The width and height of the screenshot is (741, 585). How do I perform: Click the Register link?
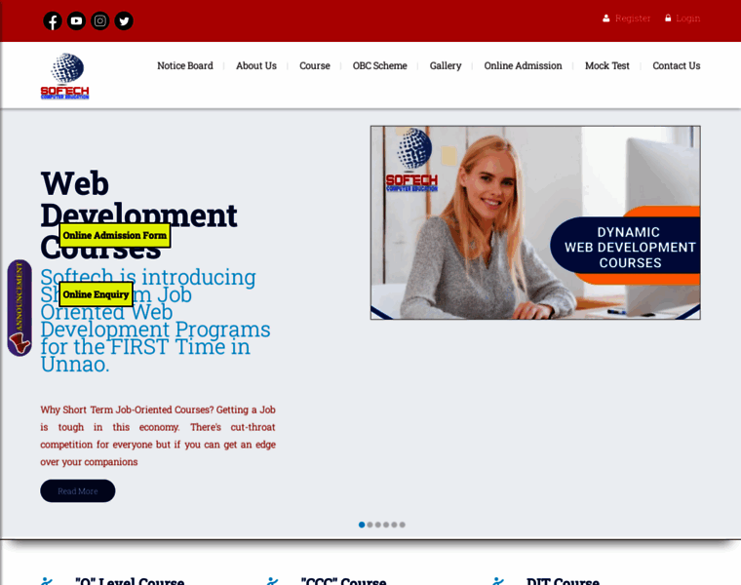coord(633,18)
